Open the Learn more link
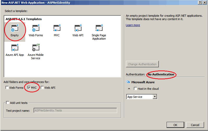 pyautogui.click(x=133, y=25)
